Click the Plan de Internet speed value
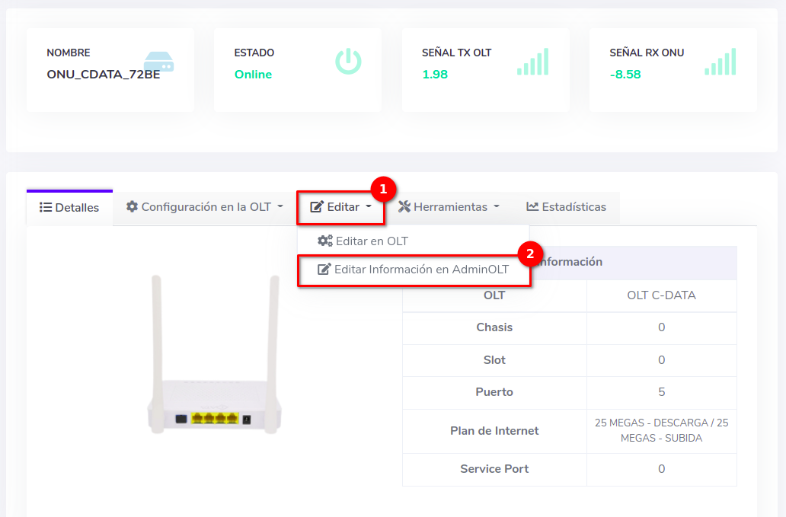This screenshot has width=786, height=517. coord(661,430)
